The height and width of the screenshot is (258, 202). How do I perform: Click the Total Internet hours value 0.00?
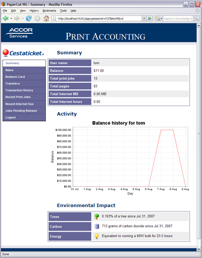(x=97, y=101)
